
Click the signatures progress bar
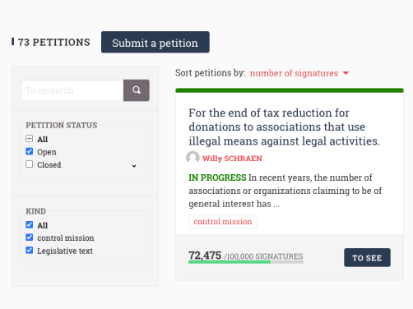coord(246,262)
